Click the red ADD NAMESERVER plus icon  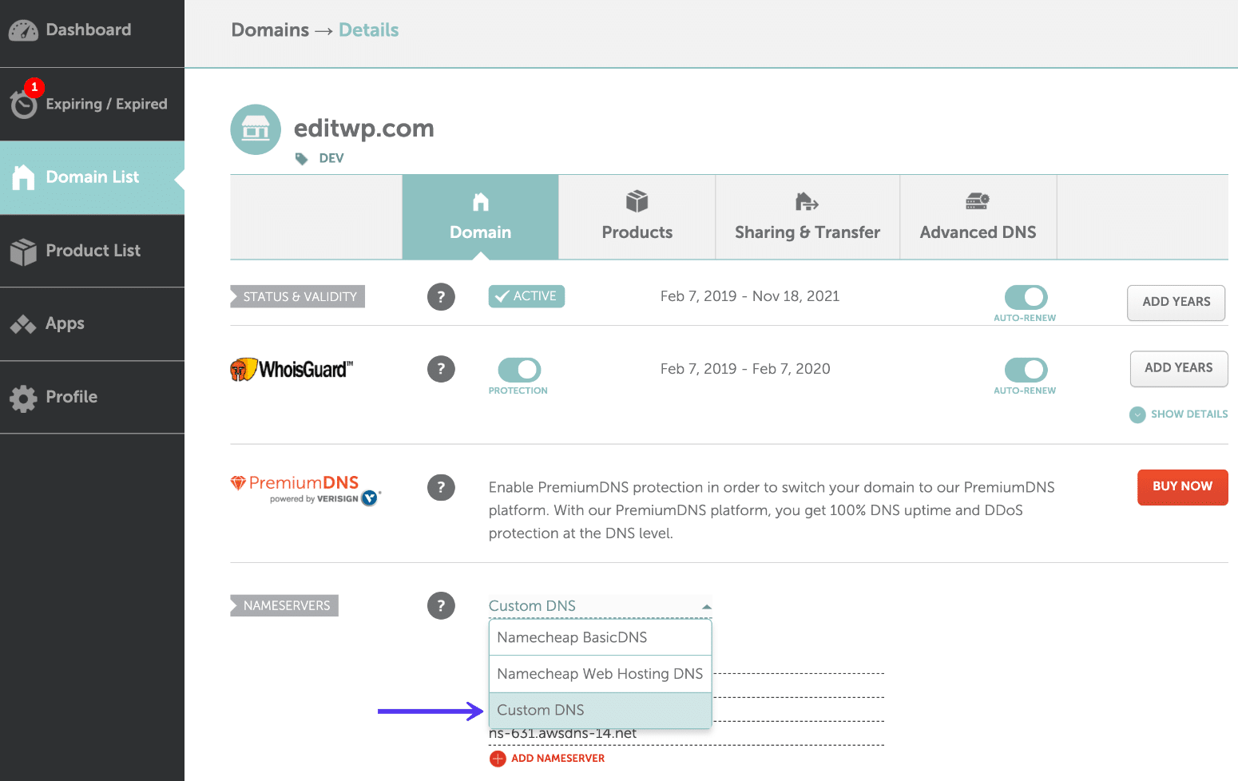click(498, 758)
